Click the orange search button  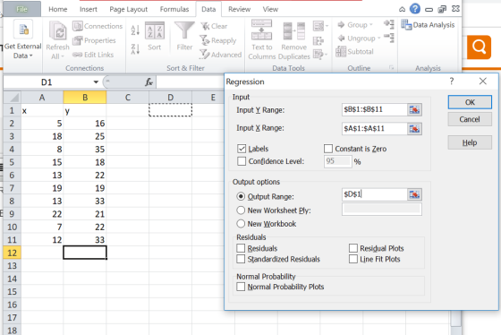coord(479,47)
